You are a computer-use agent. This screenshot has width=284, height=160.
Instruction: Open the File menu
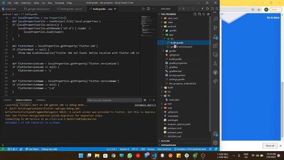[x=9, y=3]
